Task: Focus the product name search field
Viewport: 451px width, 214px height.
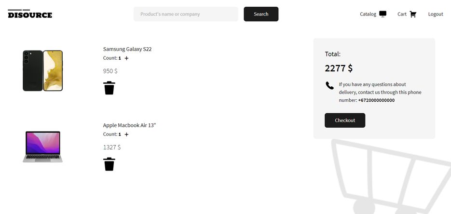Action: pyautogui.click(x=186, y=14)
